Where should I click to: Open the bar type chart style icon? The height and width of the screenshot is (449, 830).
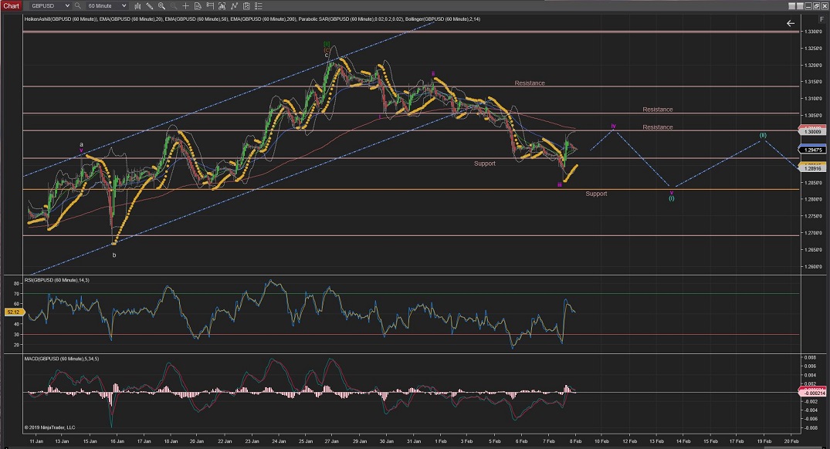pyautogui.click(x=137, y=6)
